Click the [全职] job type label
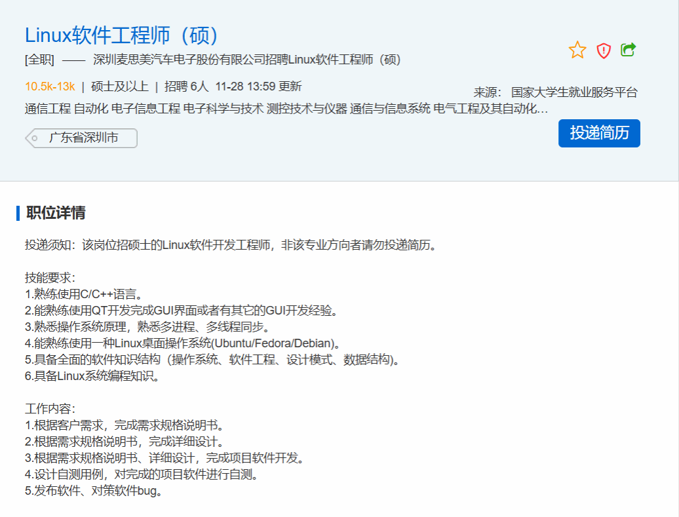This screenshot has height=517, width=679. [x=39, y=60]
